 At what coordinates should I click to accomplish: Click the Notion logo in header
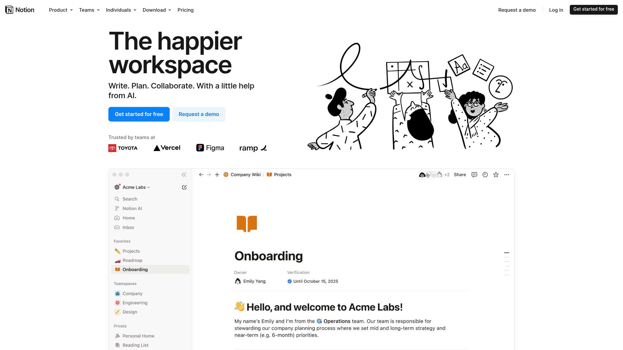pyautogui.click(x=20, y=10)
